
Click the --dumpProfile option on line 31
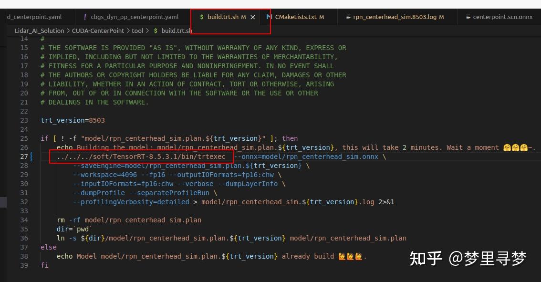point(99,193)
